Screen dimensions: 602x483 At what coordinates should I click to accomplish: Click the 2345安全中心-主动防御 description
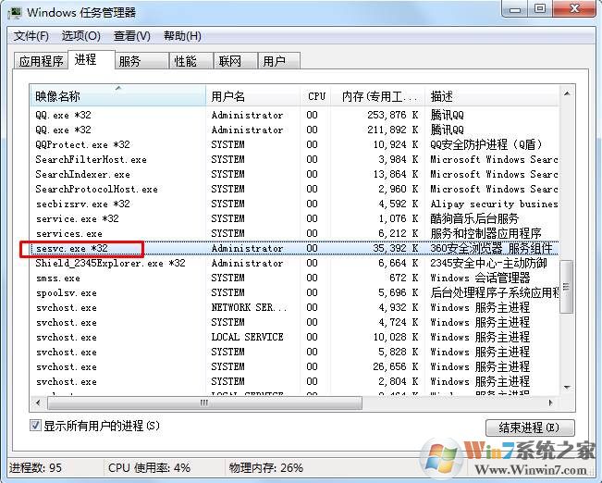[x=488, y=263]
